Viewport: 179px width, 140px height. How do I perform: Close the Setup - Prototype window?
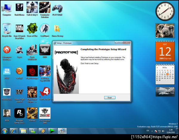127,42
